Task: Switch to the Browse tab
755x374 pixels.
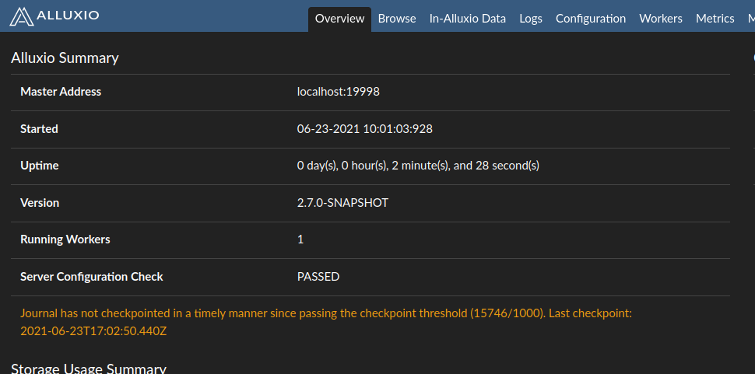Action: pos(397,19)
